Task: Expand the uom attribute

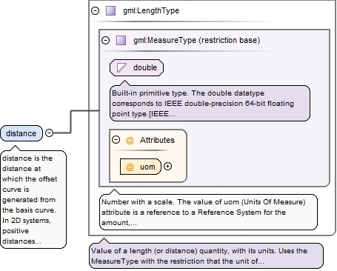Action: pyautogui.click(x=168, y=167)
